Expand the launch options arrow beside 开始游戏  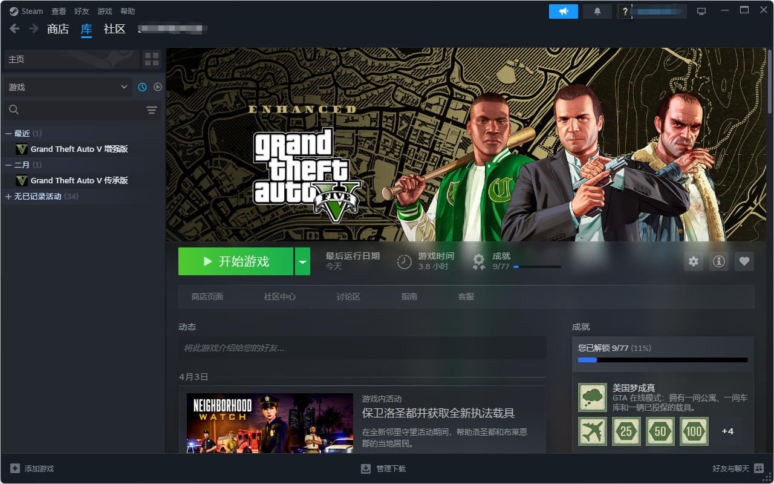pyautogui.click(x=302, y=261)
